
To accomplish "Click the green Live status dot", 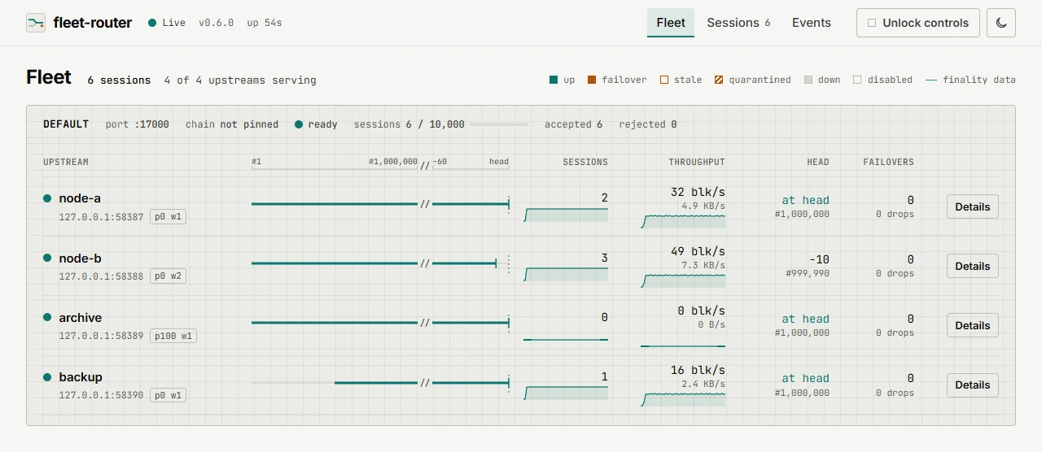I will point(152,23).
